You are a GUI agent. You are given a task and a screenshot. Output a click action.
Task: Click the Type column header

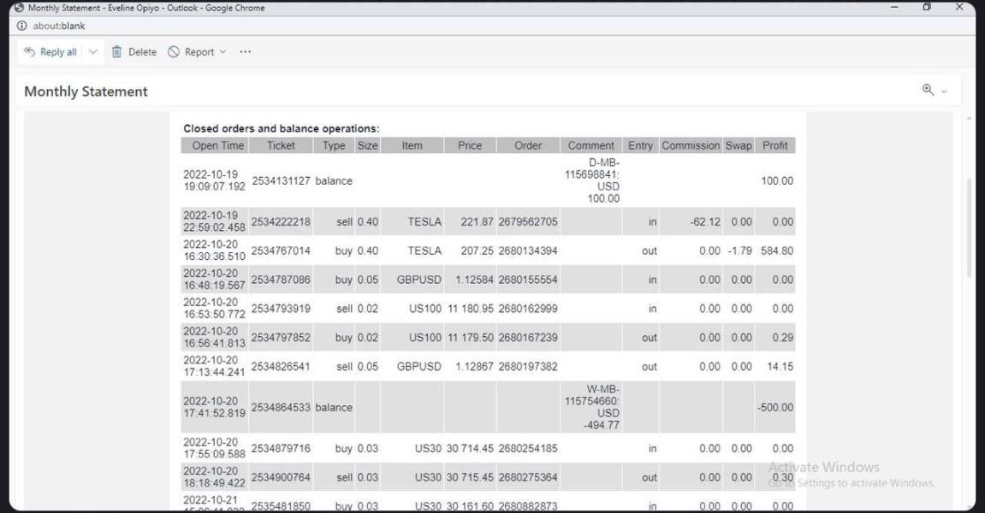[x=334, y=145]
